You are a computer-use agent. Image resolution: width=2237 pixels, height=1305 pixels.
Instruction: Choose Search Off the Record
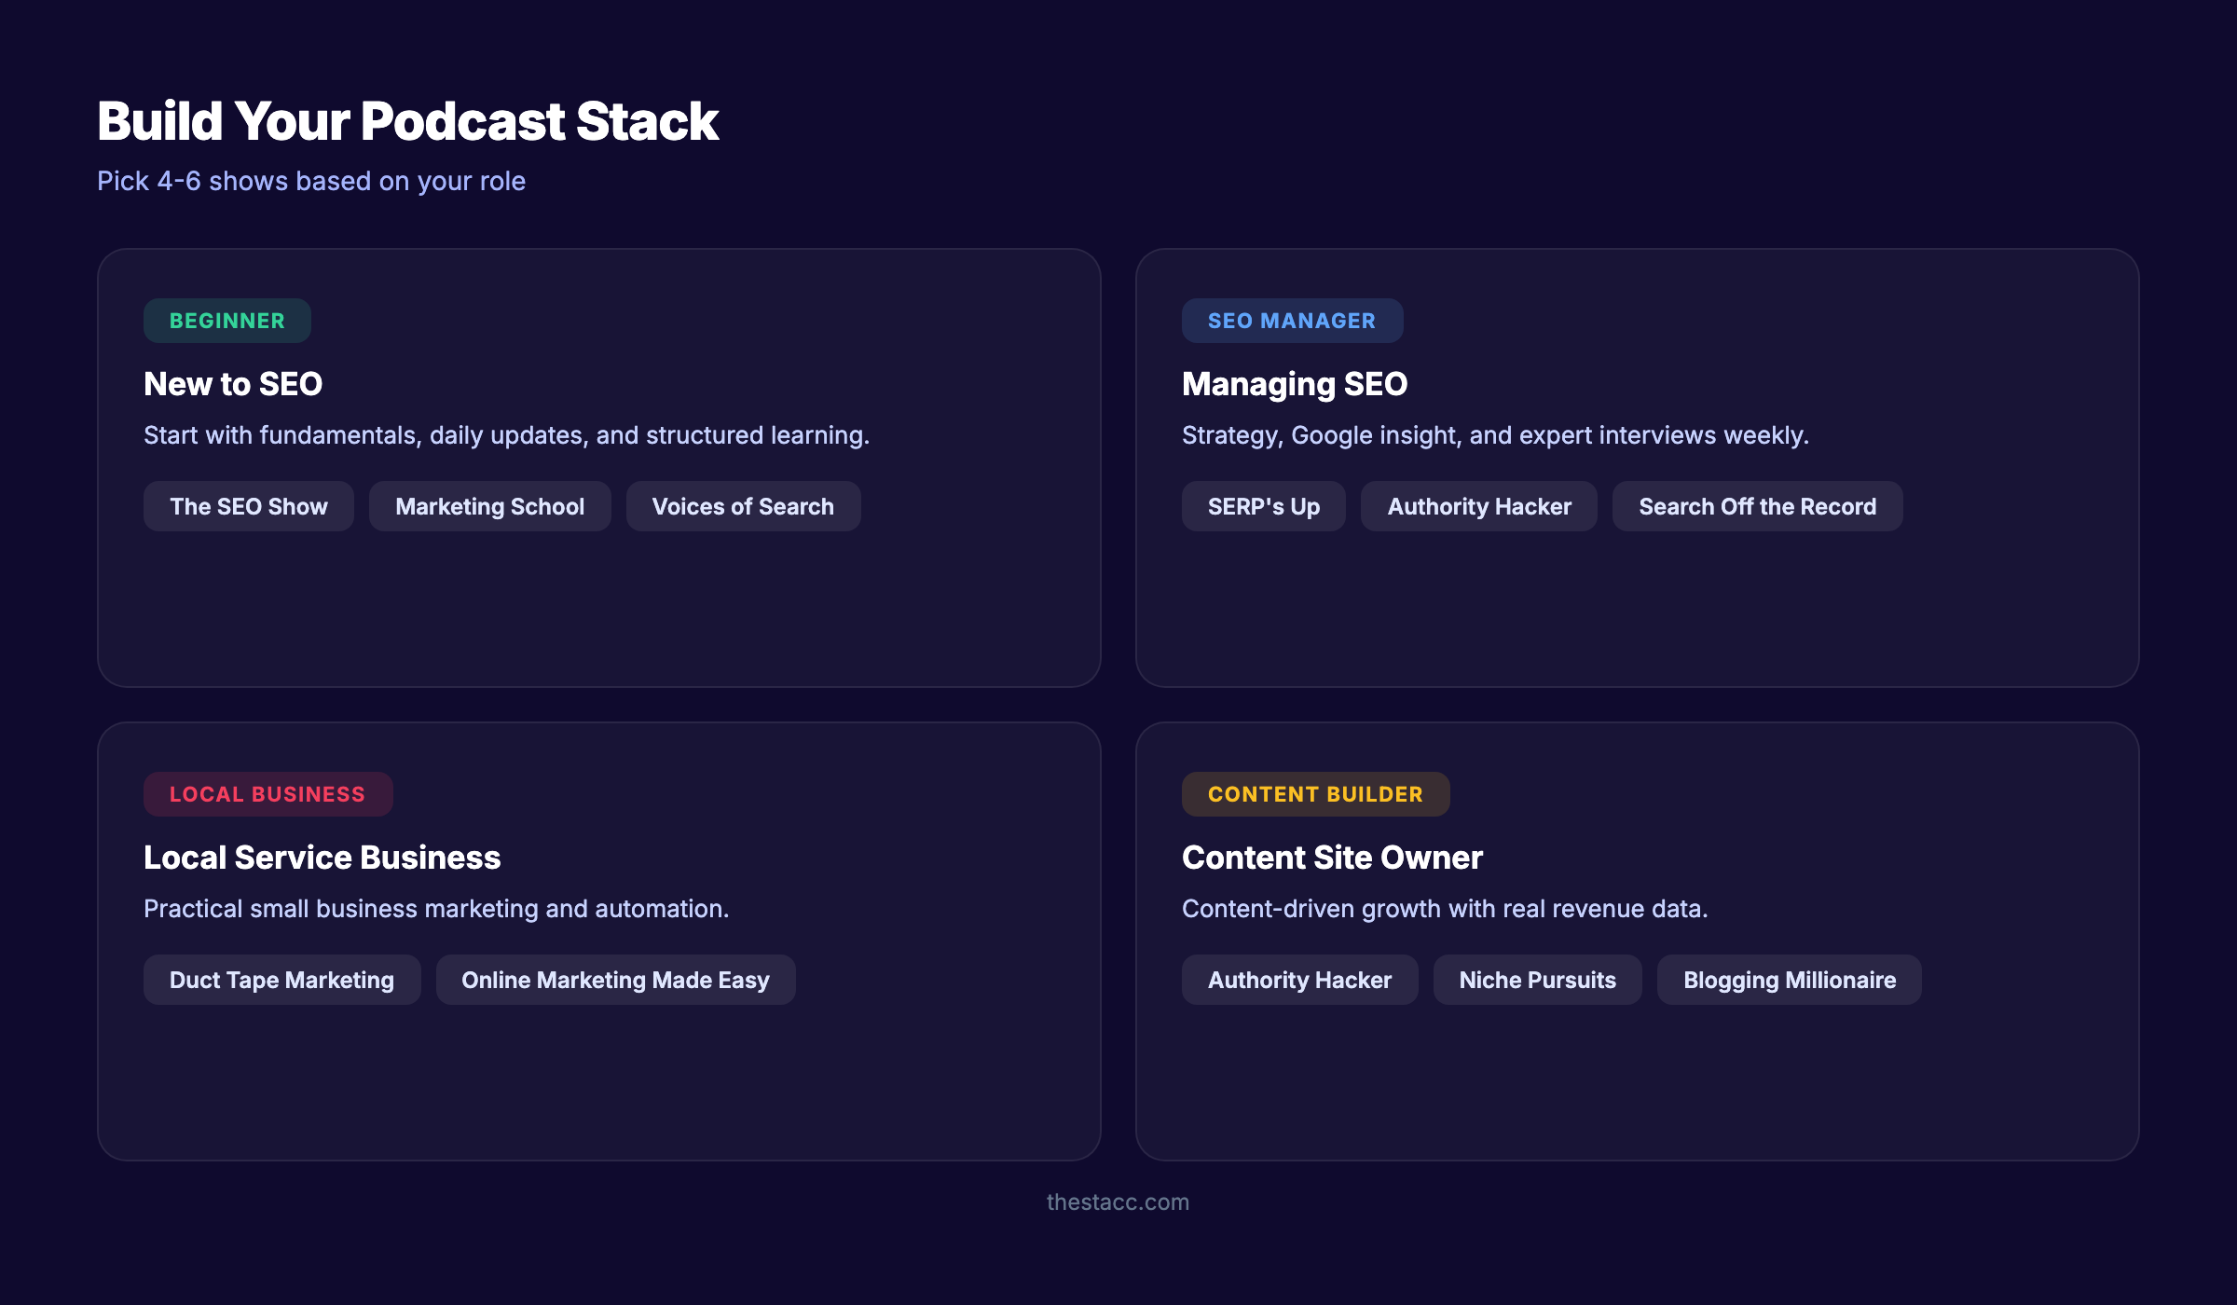tap(1757, 506)
